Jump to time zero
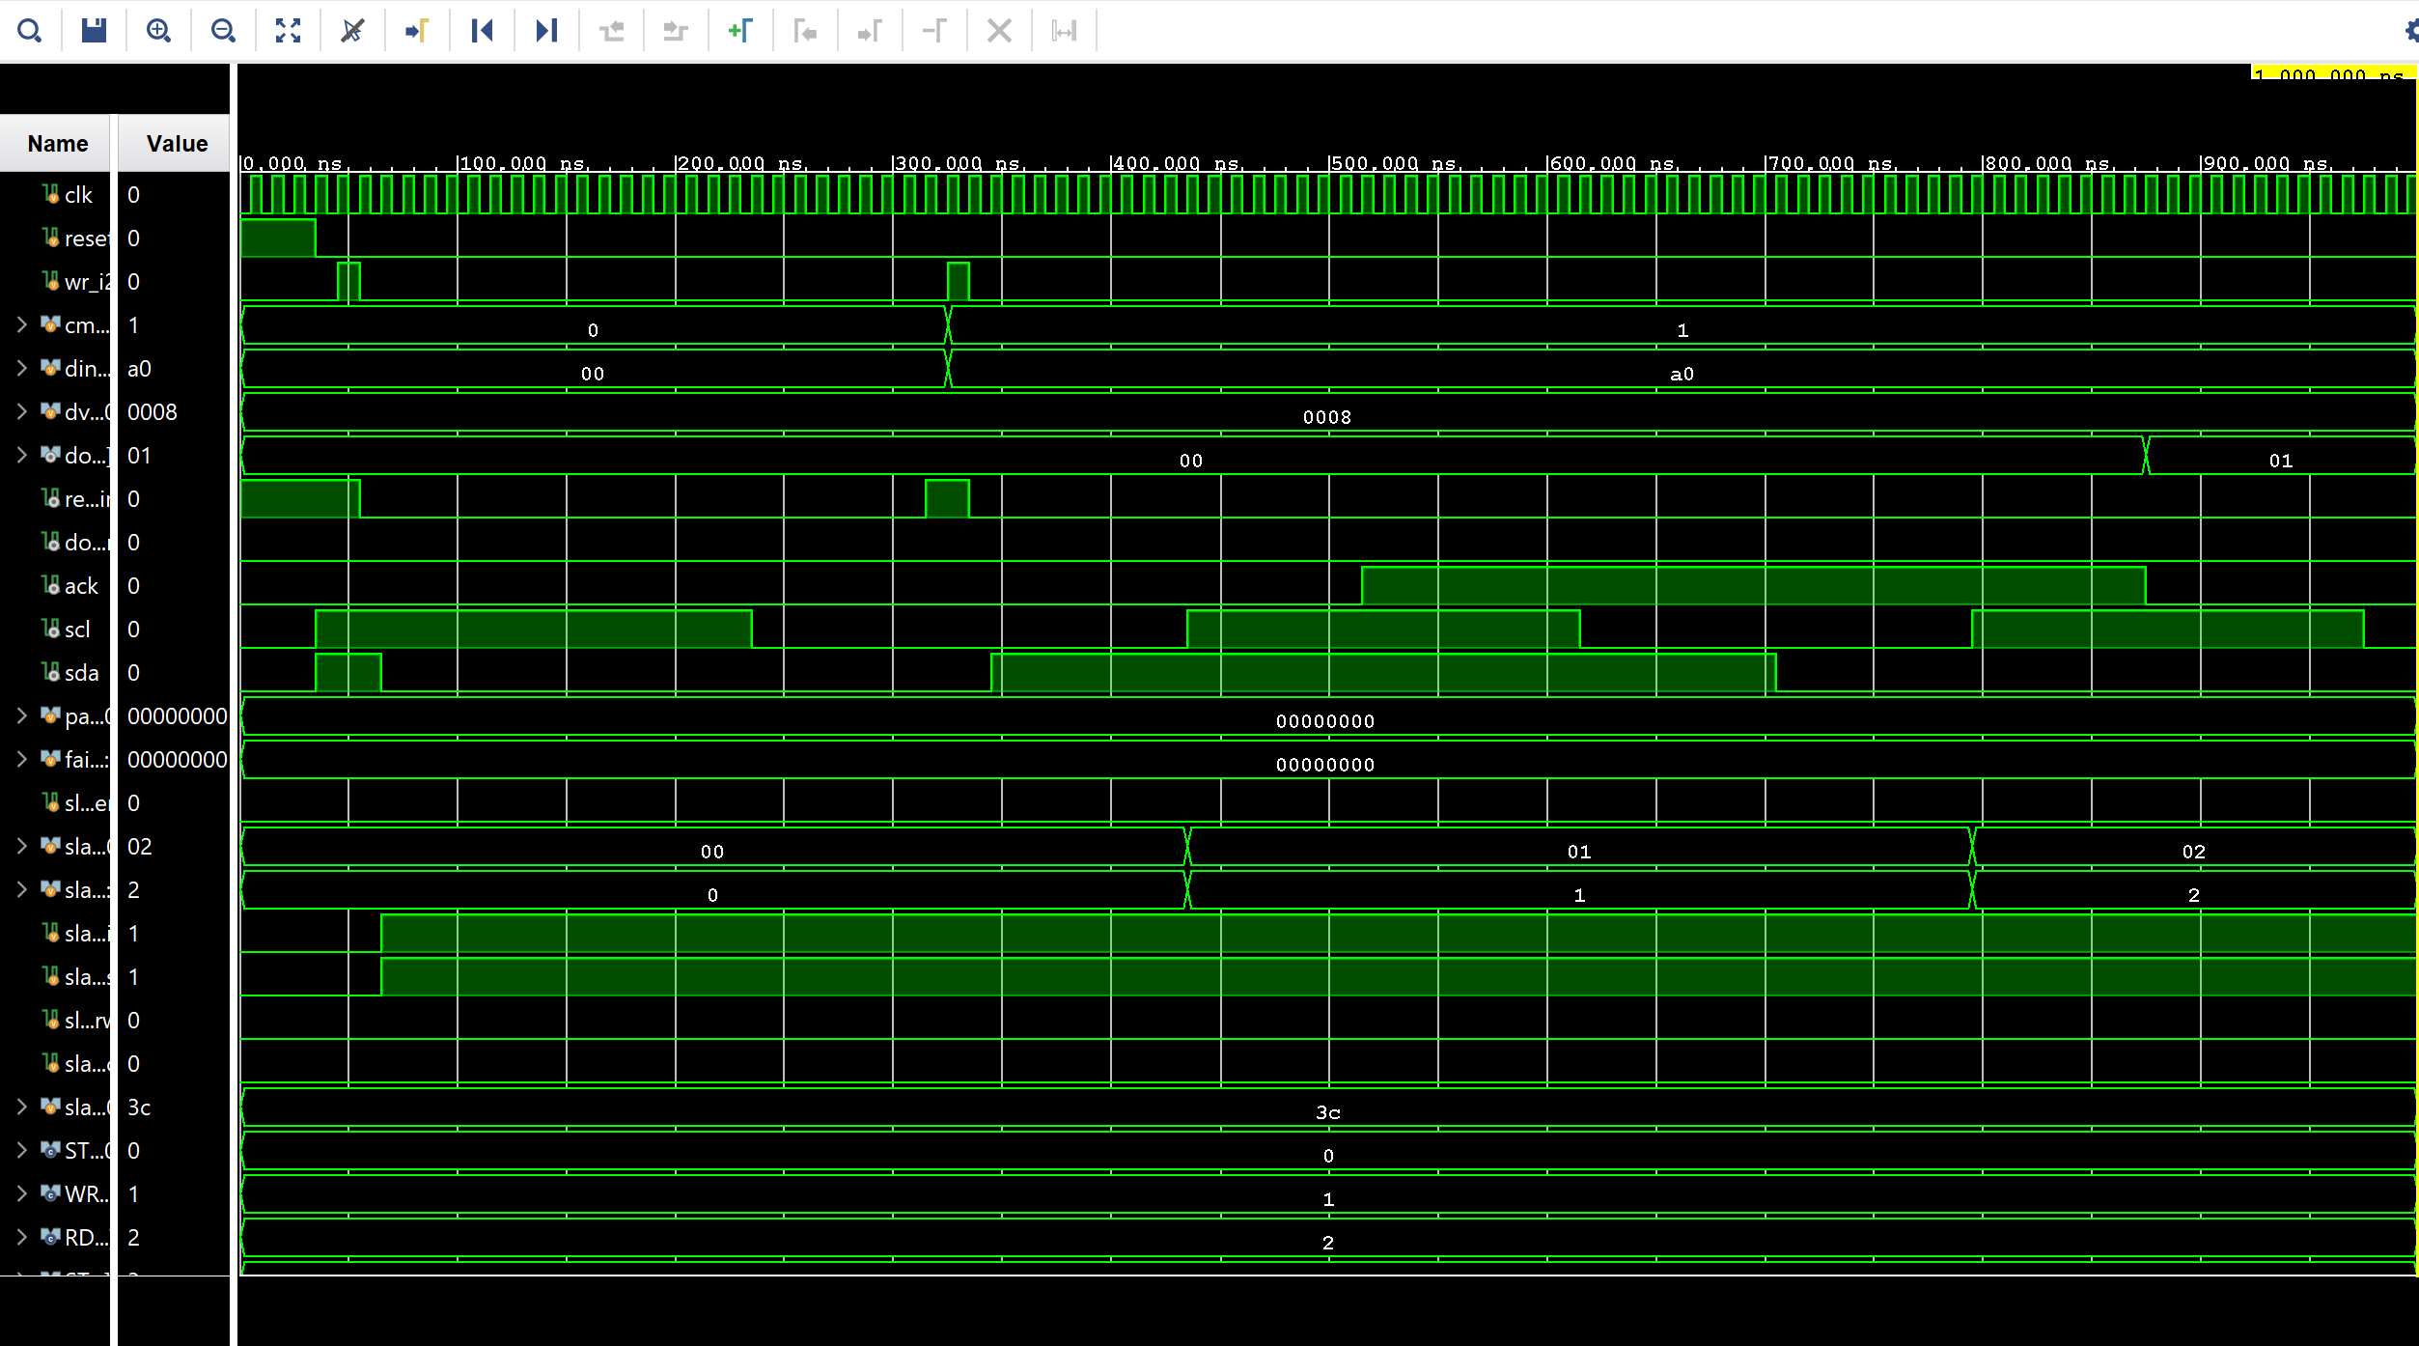The width and height of the screenshot is (2419, 1346). (x=482, y=31)
